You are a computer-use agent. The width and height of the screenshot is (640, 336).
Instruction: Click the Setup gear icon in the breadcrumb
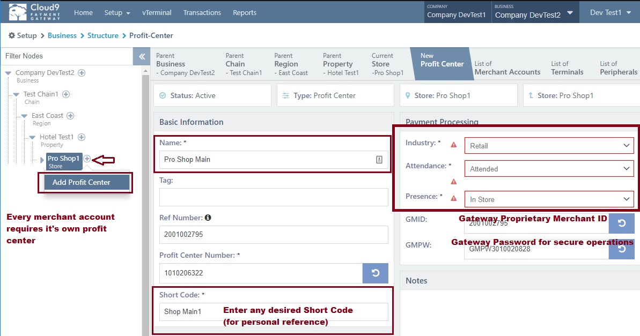point(11,35)
